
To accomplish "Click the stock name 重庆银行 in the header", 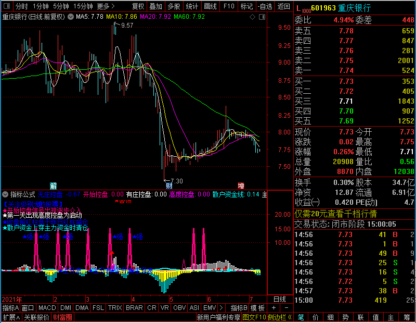I will click(355, 8).
